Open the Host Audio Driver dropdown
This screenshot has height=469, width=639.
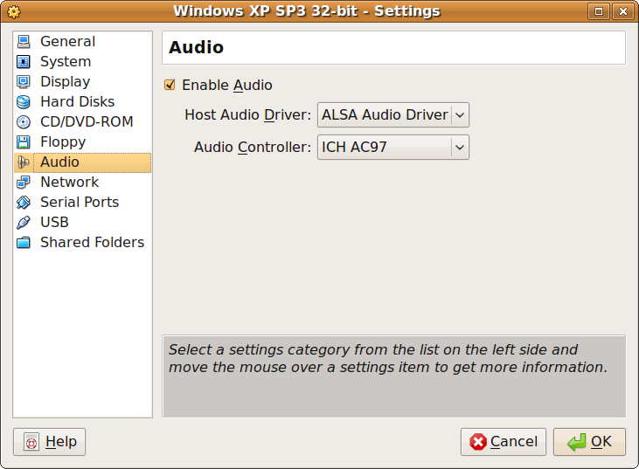tap(392, 115)
